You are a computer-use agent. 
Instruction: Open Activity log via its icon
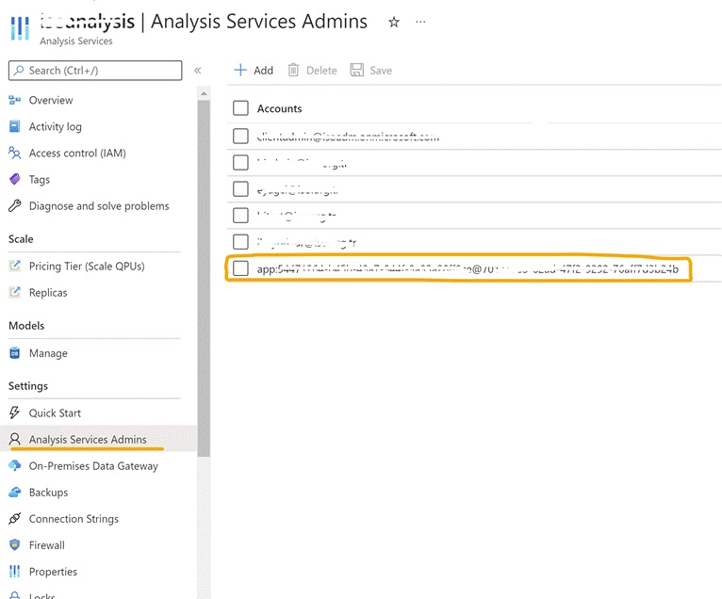(x=14, y=127)
